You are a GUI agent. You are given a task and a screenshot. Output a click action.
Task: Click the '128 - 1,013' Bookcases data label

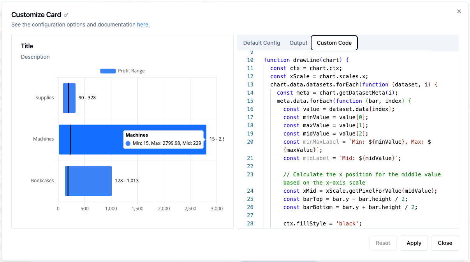click(127, 181)
